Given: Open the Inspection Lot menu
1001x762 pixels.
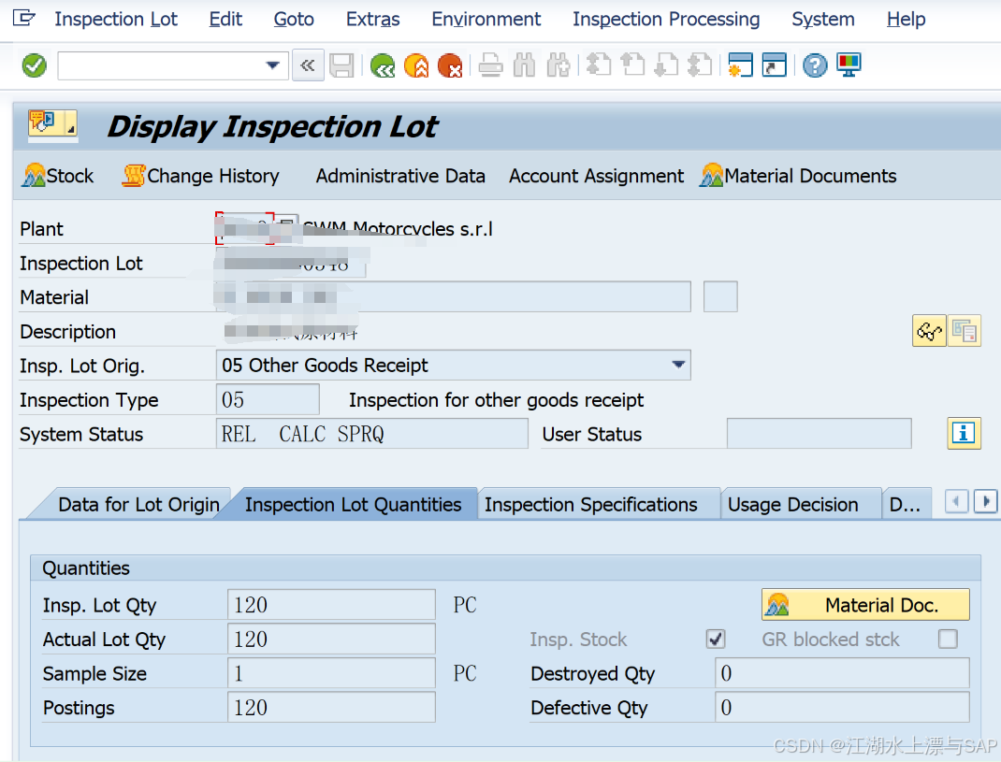Looking at the screenshot, I should 116,19.
